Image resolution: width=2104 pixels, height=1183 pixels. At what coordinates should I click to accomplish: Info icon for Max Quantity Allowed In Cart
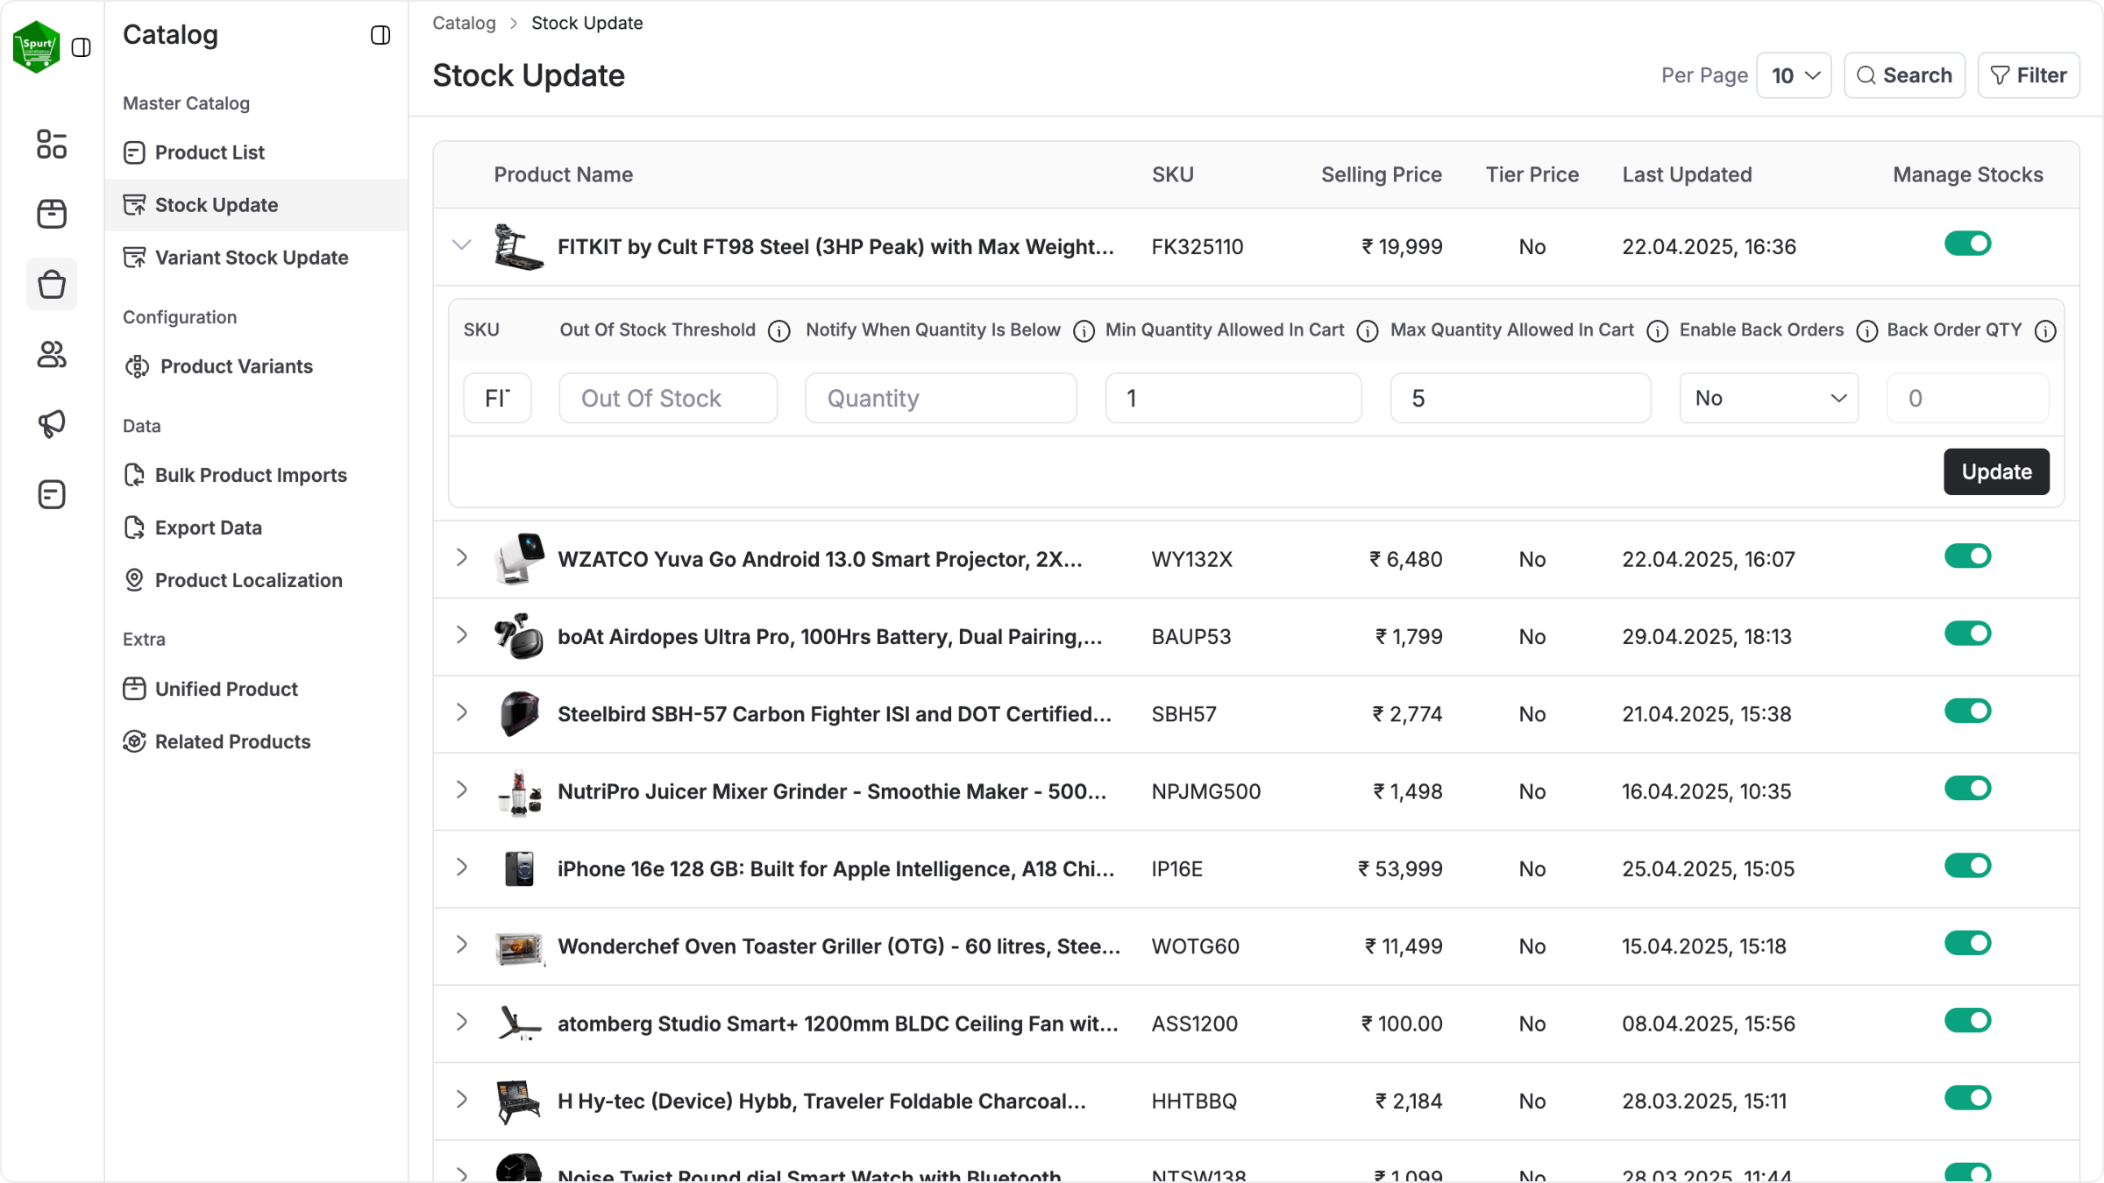(x=1658, y=331)
